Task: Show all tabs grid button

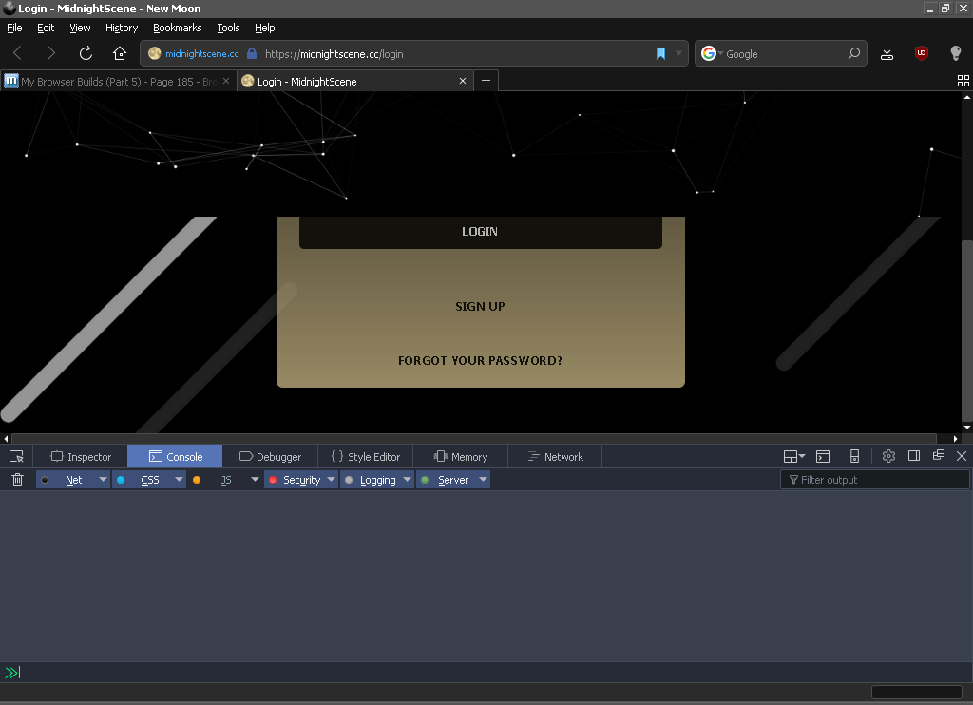Action: click(963, 81)
